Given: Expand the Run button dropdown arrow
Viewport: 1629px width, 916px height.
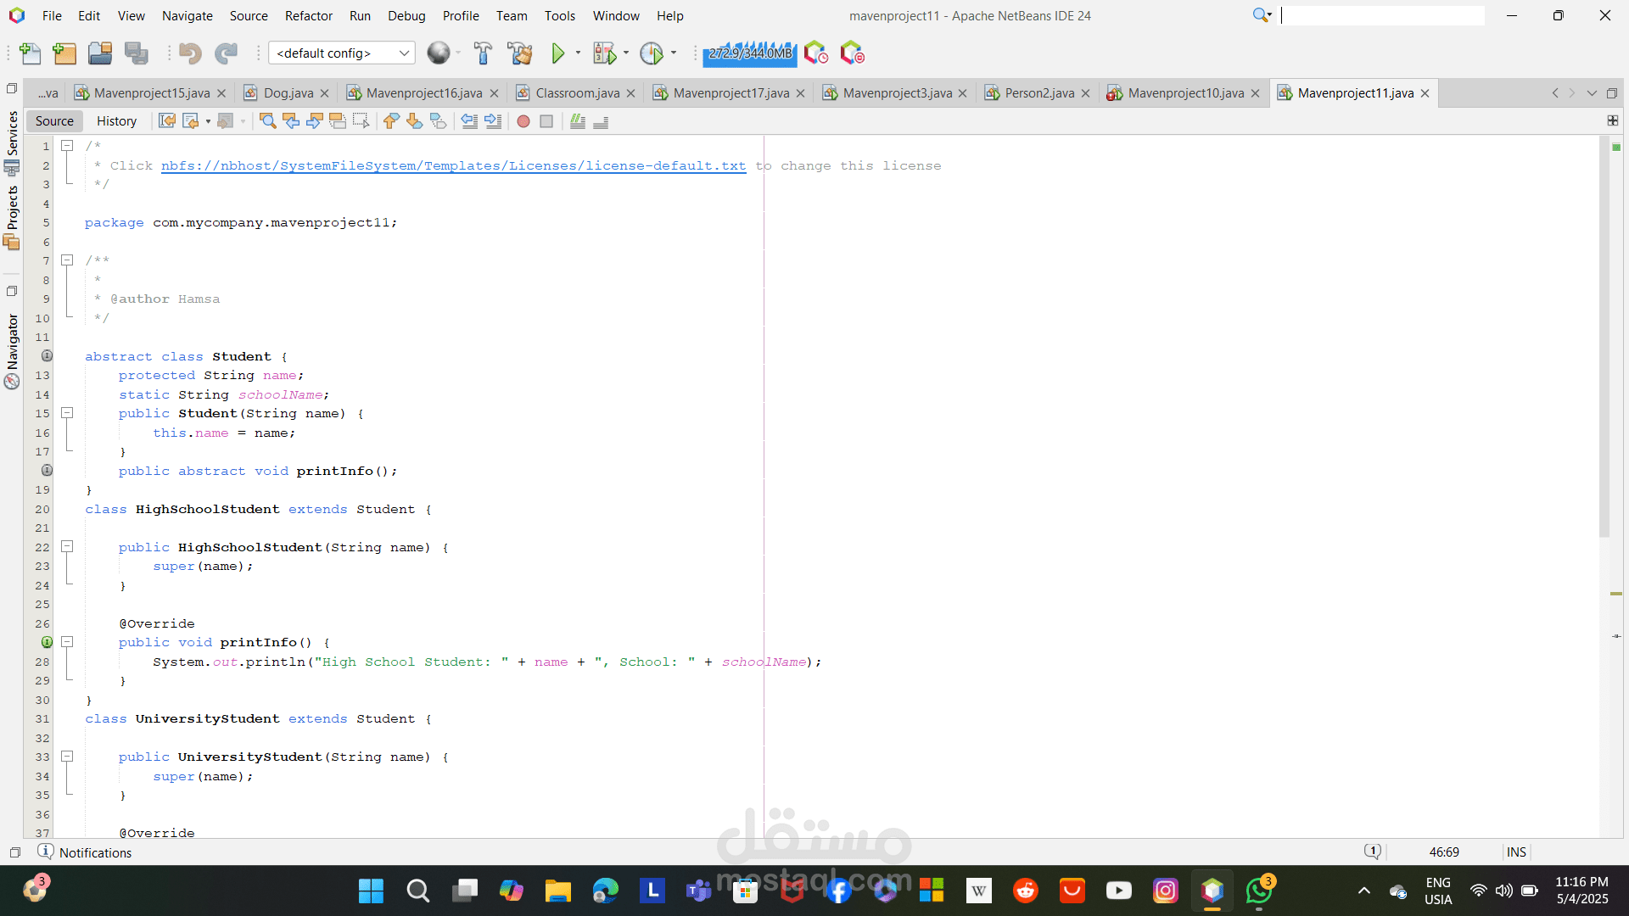Looking at the screenshot, I should tap(577, 53).
